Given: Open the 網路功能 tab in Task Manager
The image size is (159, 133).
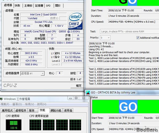Looking at the screenshot, I should [x=56, y=111].
